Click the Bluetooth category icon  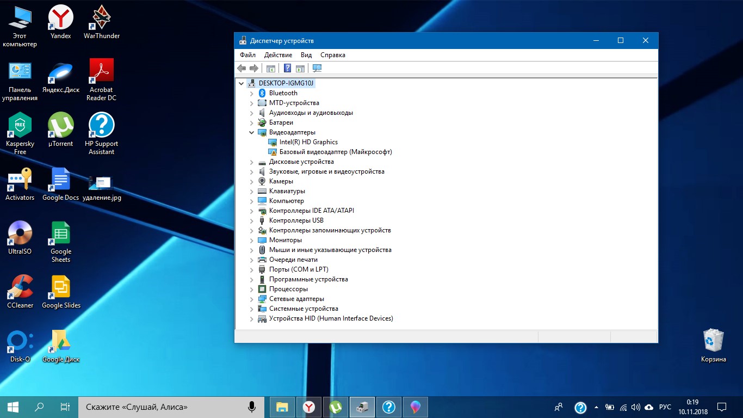coord(262,93)
